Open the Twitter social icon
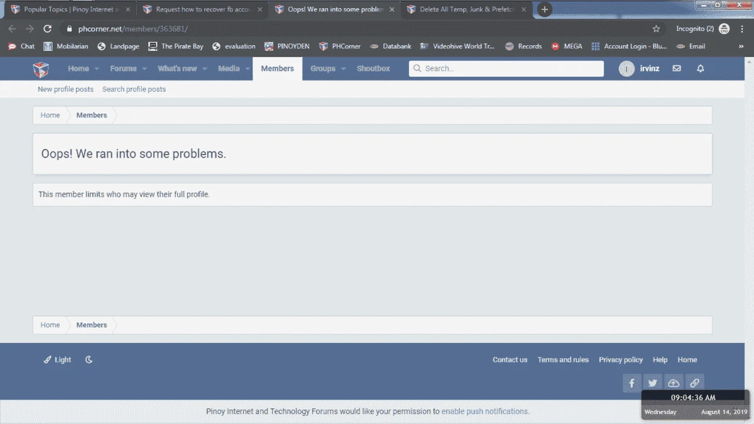Viewport: 754px width, 424px height. (x=653, y=383)
